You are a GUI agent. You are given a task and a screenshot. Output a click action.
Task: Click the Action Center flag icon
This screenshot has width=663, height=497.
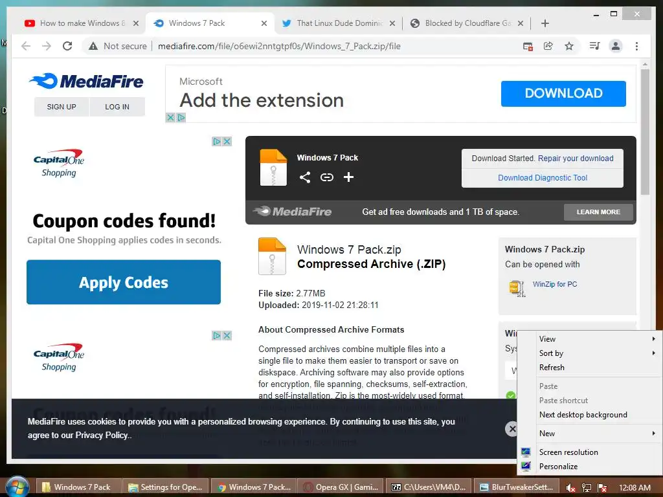[602, 488]
